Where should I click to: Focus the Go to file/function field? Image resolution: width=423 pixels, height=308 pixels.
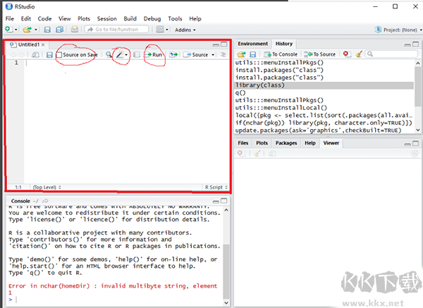(116, 30)
